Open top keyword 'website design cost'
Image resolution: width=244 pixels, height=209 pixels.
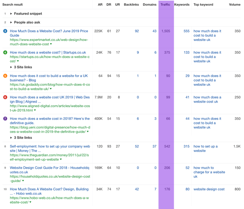[x=209, y=189]
